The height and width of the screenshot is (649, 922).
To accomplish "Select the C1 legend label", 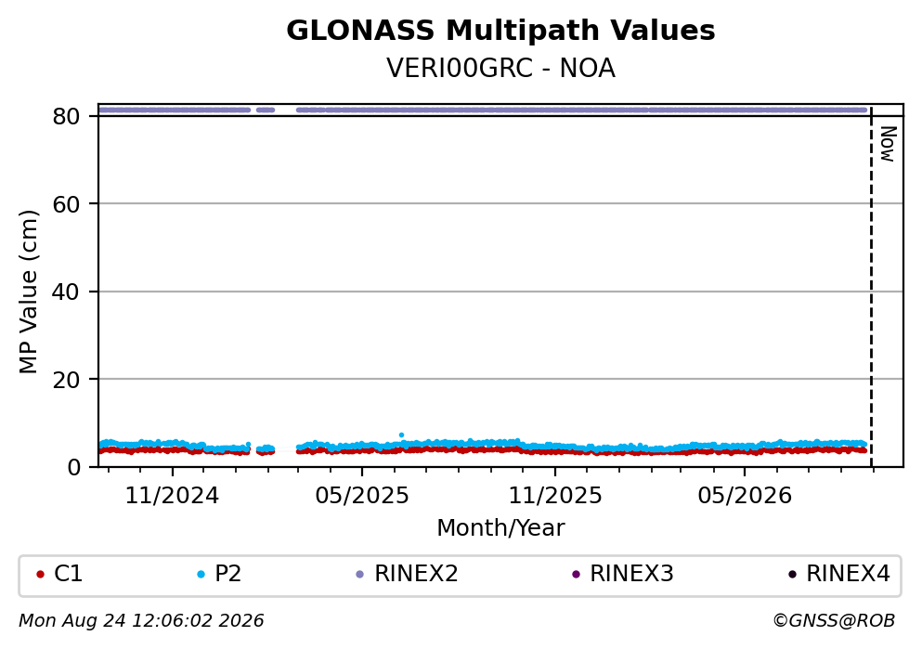I will pos(68,574).
